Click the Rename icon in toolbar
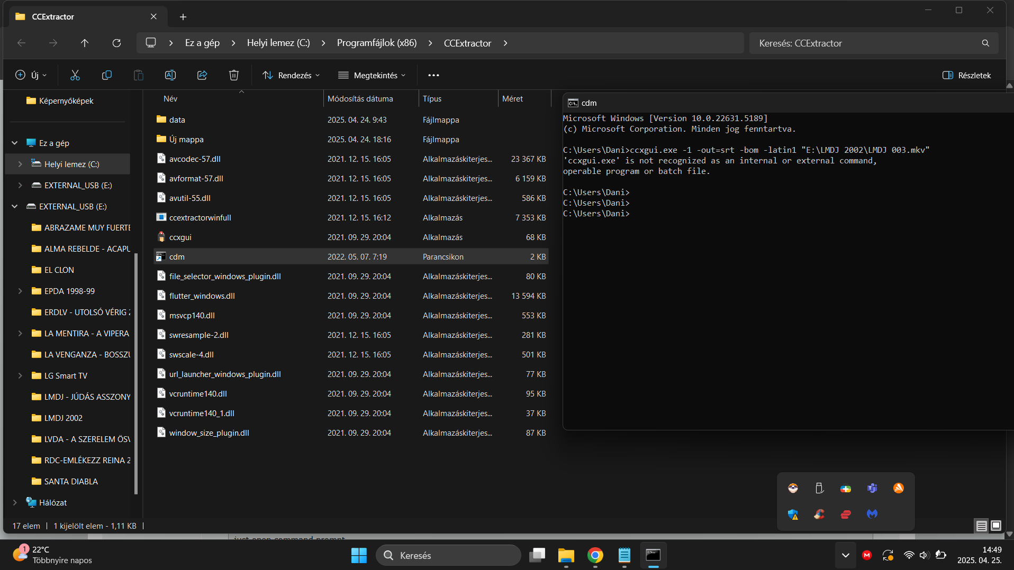Viewport: 1014px width, 570px height. point(170,75)
